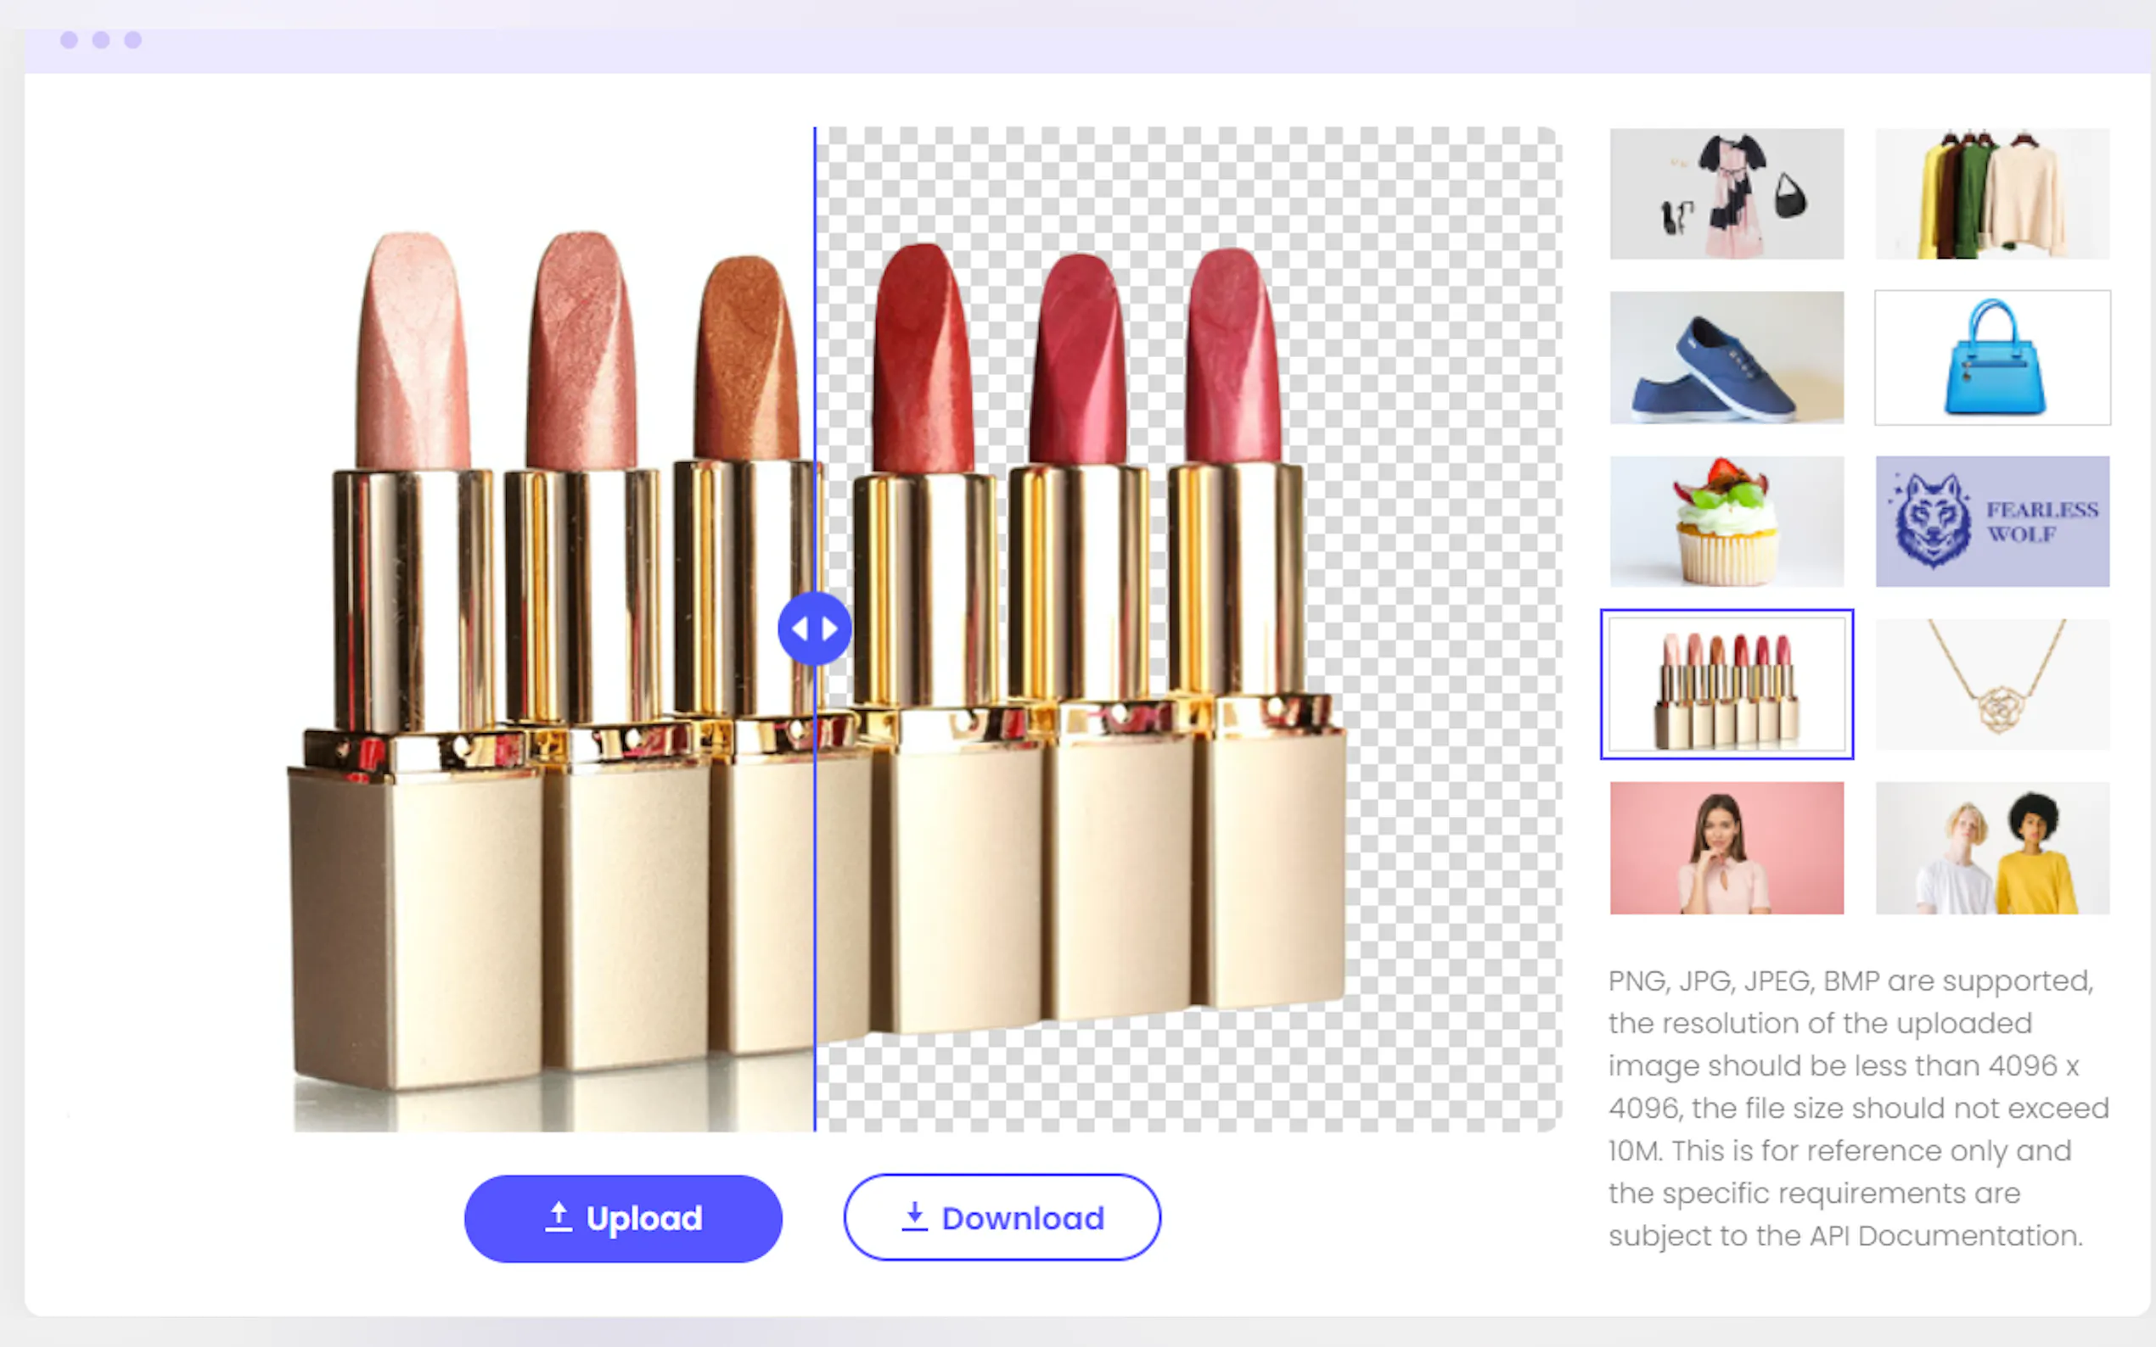Click the upload arrow icon
Viewport: 2156px width, 1347px height.
pos(558,1217)
